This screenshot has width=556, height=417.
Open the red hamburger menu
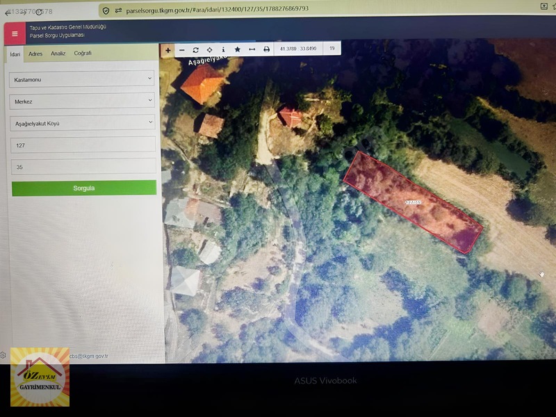15,33
